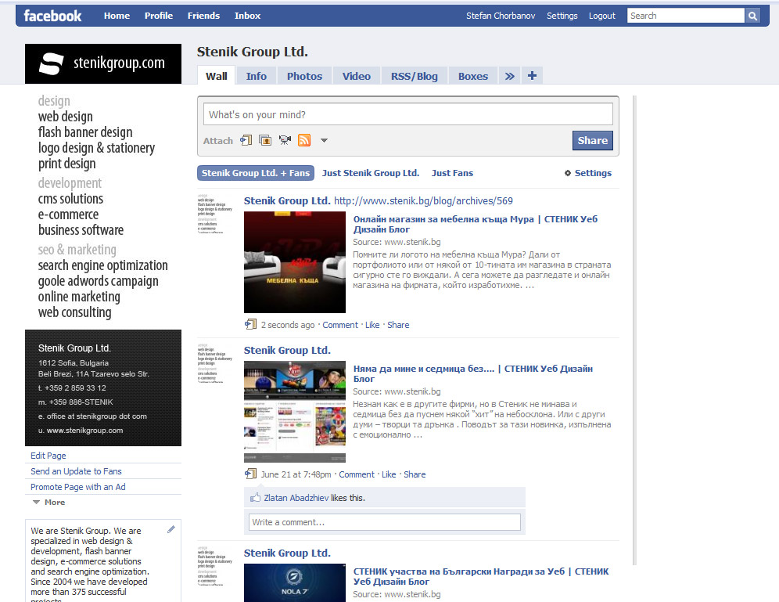Click the link icon beside June 21 timestamp
779x602 pixels.
251,474
